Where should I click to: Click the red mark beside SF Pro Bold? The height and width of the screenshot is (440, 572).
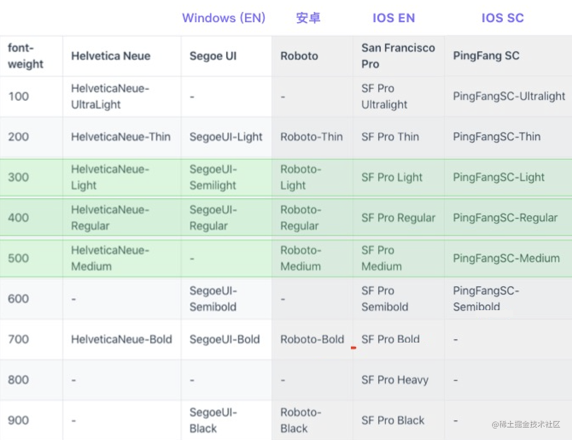pyautogui.click(x=353, y=348)
